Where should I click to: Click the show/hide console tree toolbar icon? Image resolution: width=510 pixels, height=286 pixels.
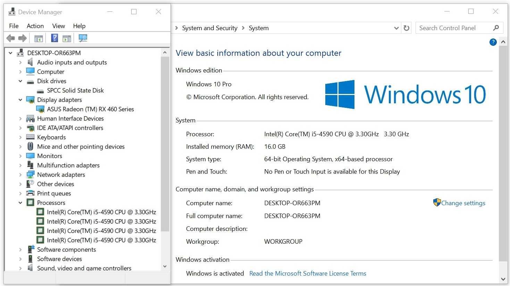[39, 38]
